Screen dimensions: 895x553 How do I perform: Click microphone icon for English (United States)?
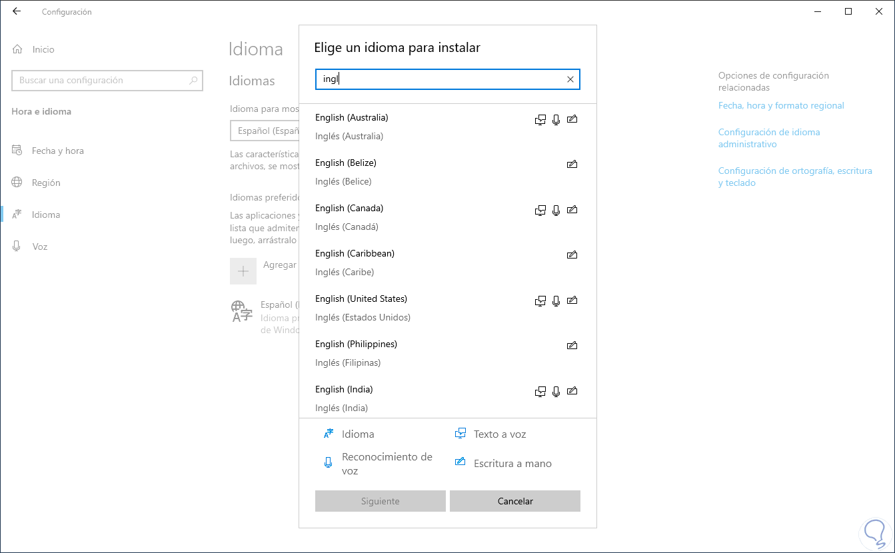[x=556, y=300]
